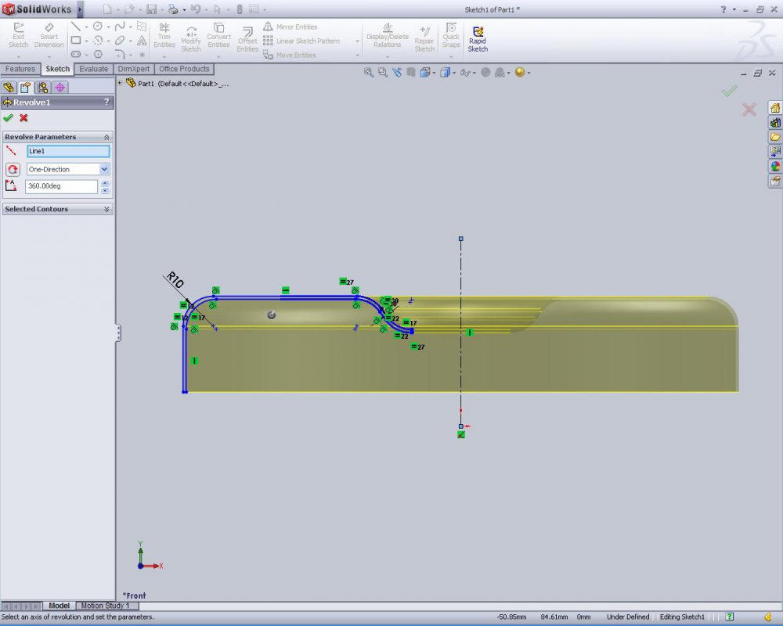This screenshot has height=626, width=783.
Task: Switch to the Features tab
Action: [x=20, y=69]
